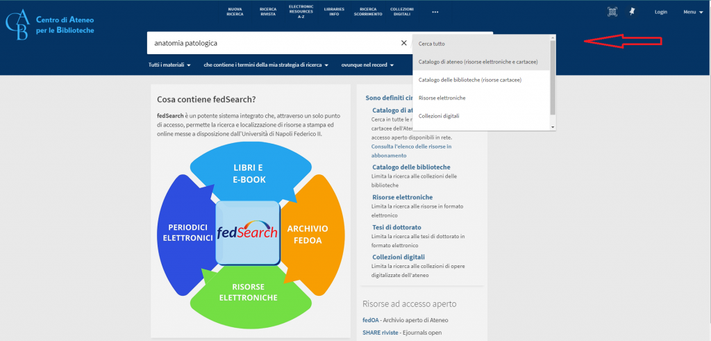Focus the anatomia patologica search field

[271, 43]
